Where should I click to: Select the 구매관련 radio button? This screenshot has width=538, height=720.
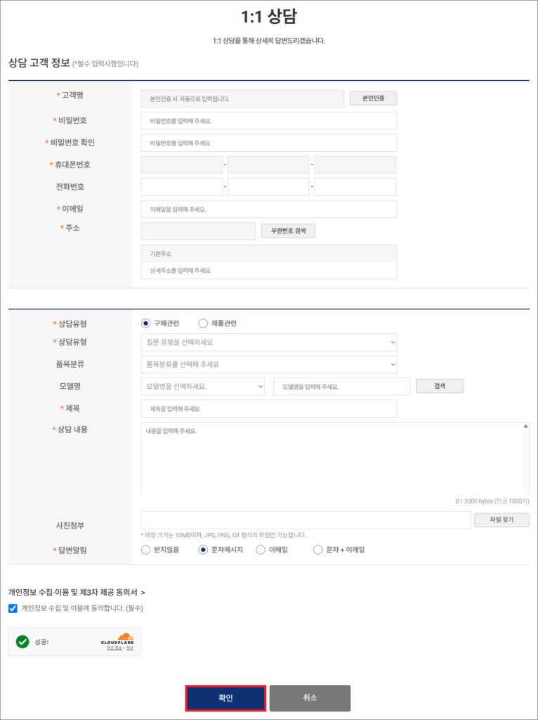click(146, 323)
